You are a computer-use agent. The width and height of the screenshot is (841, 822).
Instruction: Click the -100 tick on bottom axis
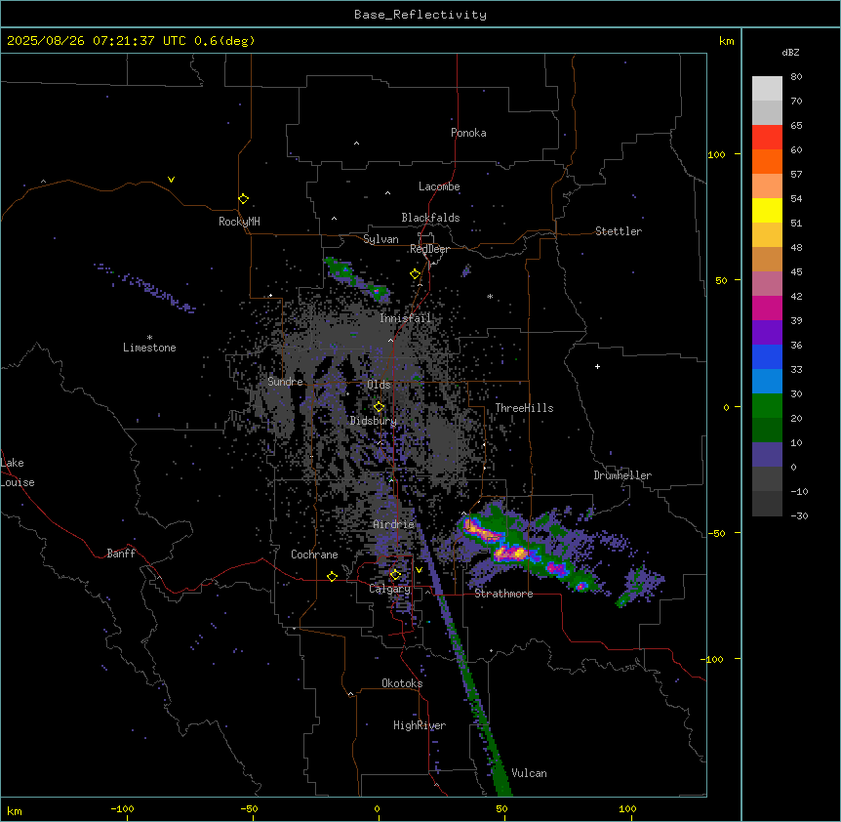(122, 808)
